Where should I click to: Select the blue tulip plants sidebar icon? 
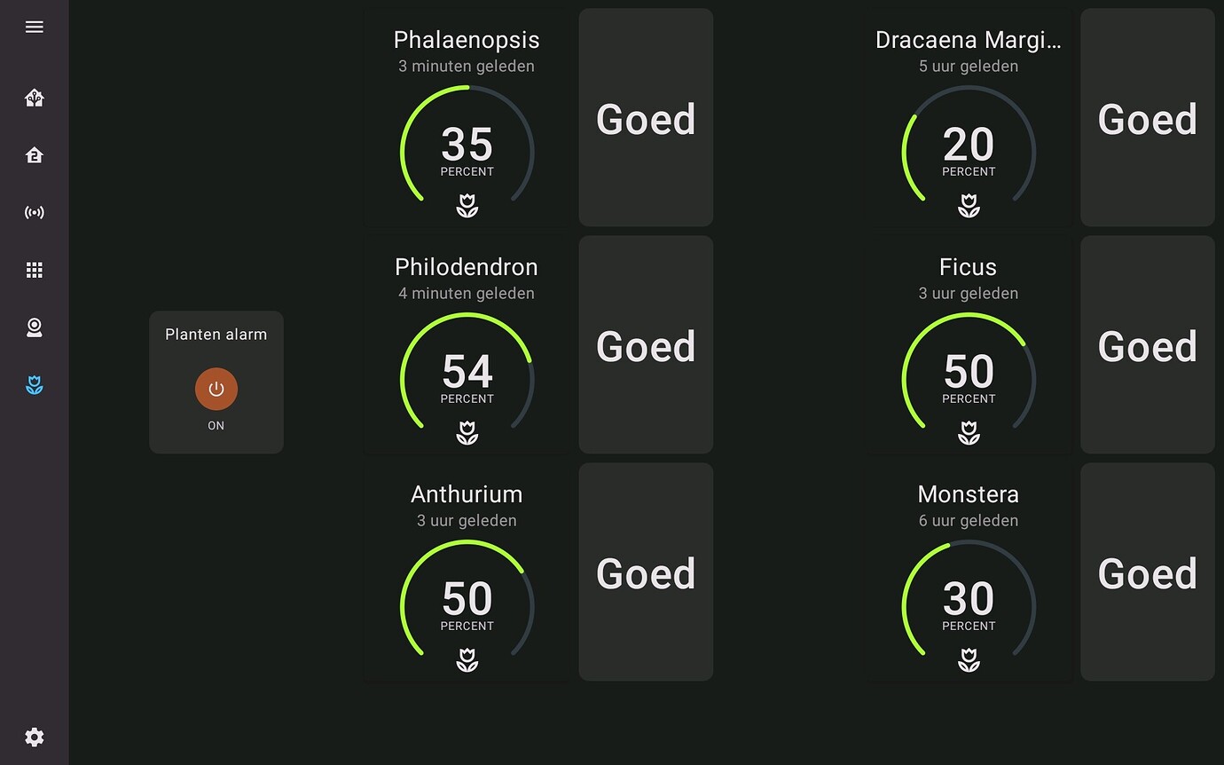(x=34, y=385)
